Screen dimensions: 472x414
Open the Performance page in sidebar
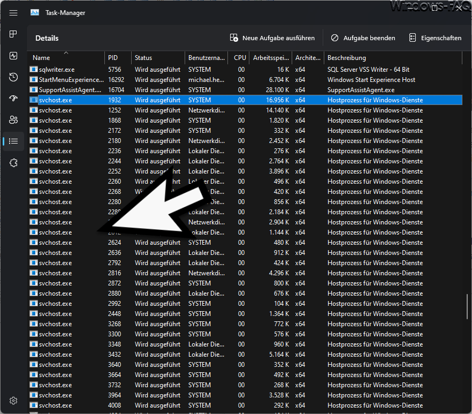(x=13, y=56)
